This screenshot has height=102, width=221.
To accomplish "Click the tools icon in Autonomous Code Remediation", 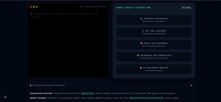I will (x=138, y=55).
